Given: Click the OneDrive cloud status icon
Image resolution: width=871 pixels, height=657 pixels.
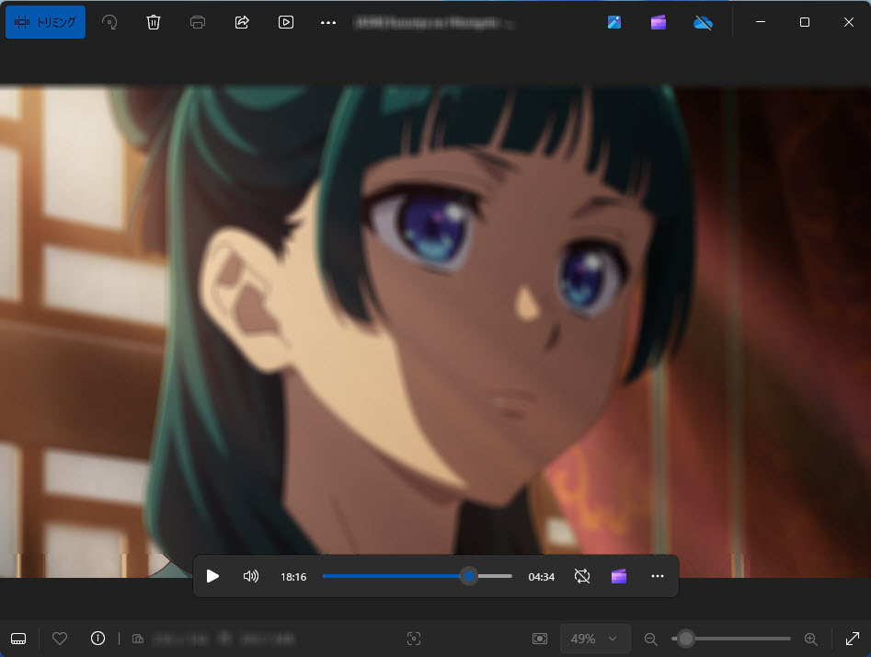Looking at the screenshot, I should tap(703, 22).
